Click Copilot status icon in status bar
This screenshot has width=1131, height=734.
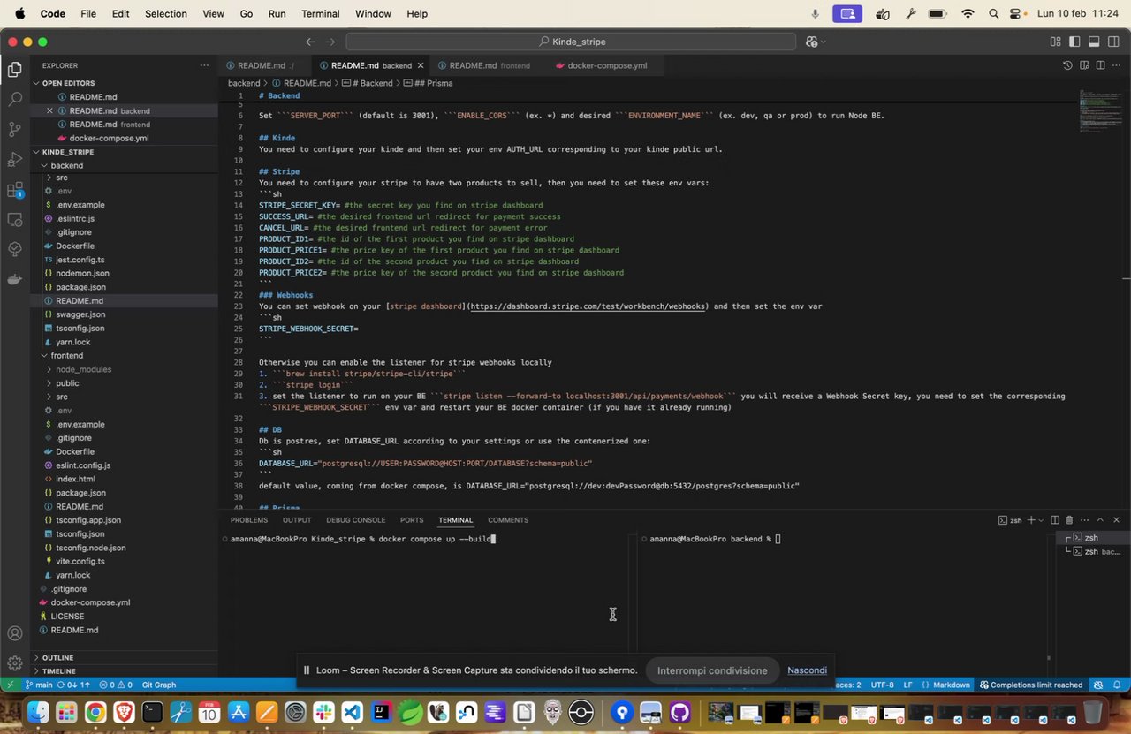coord(1098,685)
